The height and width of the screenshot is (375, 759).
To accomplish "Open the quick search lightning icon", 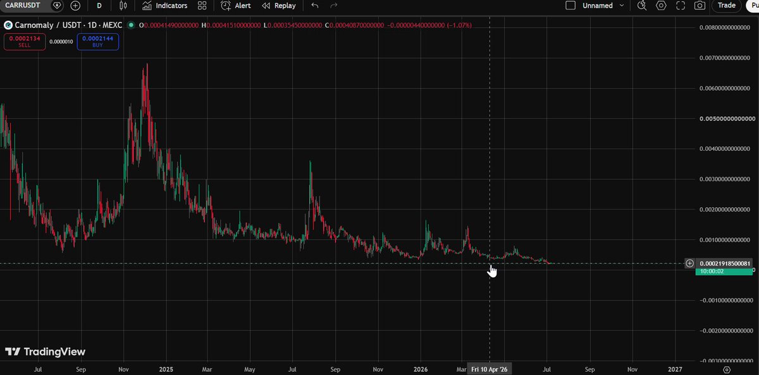I will [642, 6].
